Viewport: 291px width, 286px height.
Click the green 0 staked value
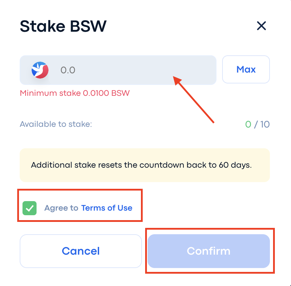tap(248, 124)
